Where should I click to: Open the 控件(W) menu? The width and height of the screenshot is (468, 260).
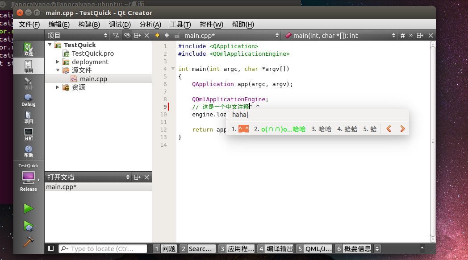pos(211,25)
